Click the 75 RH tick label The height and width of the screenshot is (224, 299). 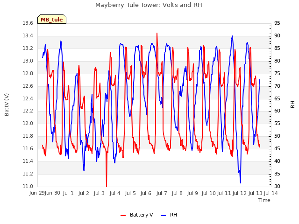tap(277, 73)
